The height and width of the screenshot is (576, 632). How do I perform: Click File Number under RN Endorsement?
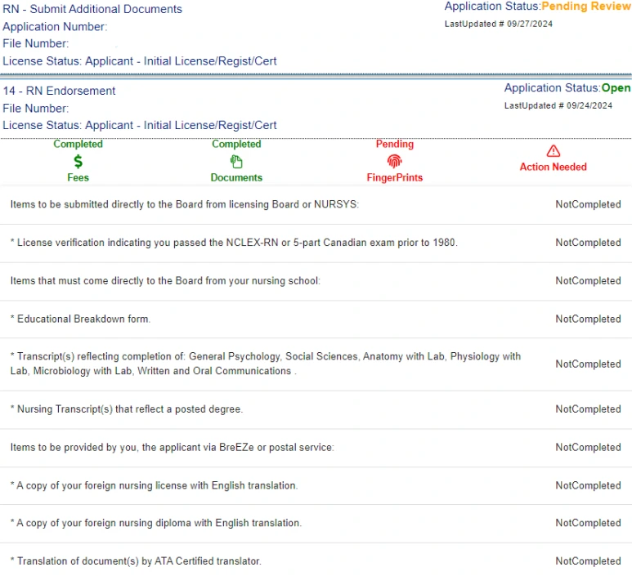(x=35, y=109)
